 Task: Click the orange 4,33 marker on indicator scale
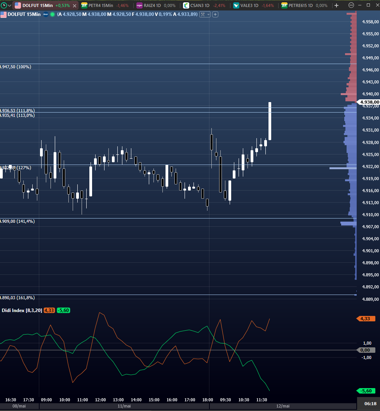click(x=366, y=319)
